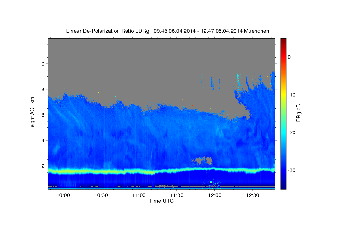
Task: Click the 10:30 time tick label
Action: (x=101, y=195)
